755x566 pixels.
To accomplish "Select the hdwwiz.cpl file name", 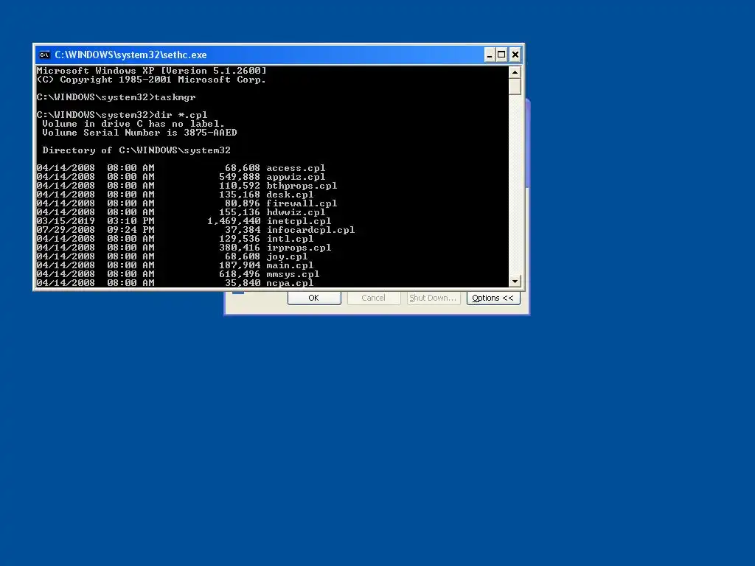I will tap(296, 212).
